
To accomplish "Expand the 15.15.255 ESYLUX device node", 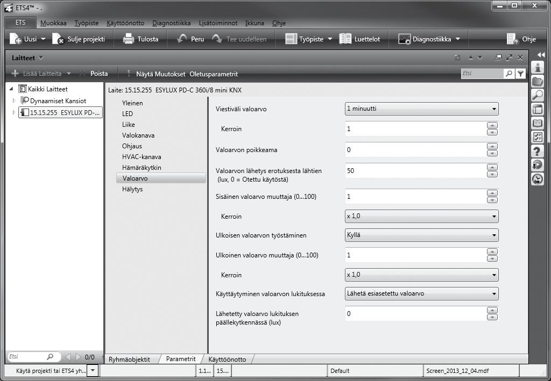I will pos(13,113).
